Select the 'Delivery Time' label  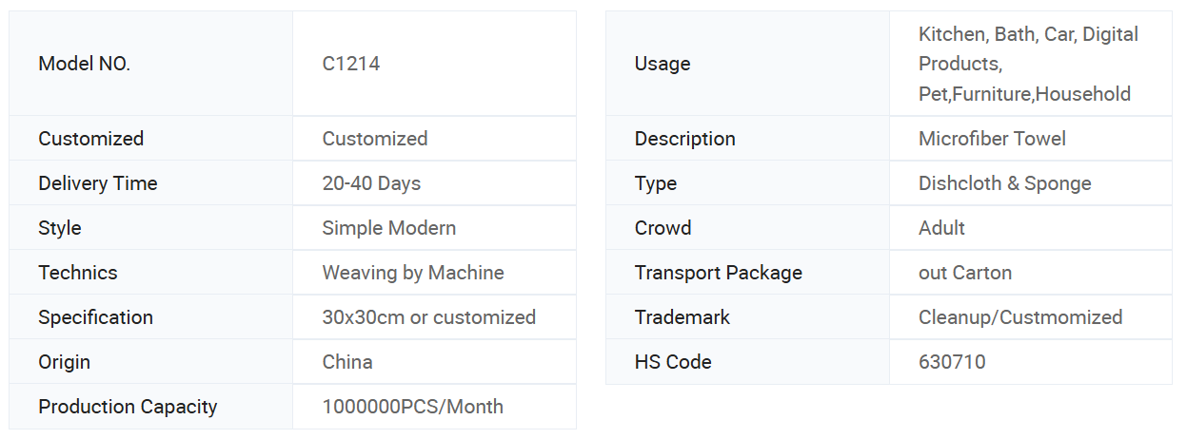click(x=98, y=183)
